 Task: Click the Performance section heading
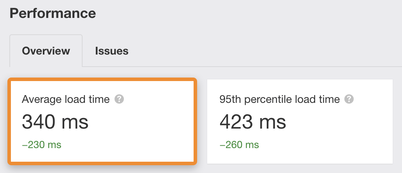pyautogui.click(x=53, y=13)
